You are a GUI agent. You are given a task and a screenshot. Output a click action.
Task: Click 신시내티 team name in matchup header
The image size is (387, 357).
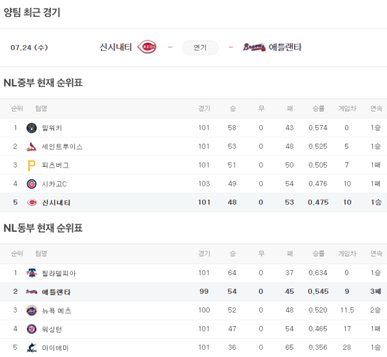pos(116,47)
